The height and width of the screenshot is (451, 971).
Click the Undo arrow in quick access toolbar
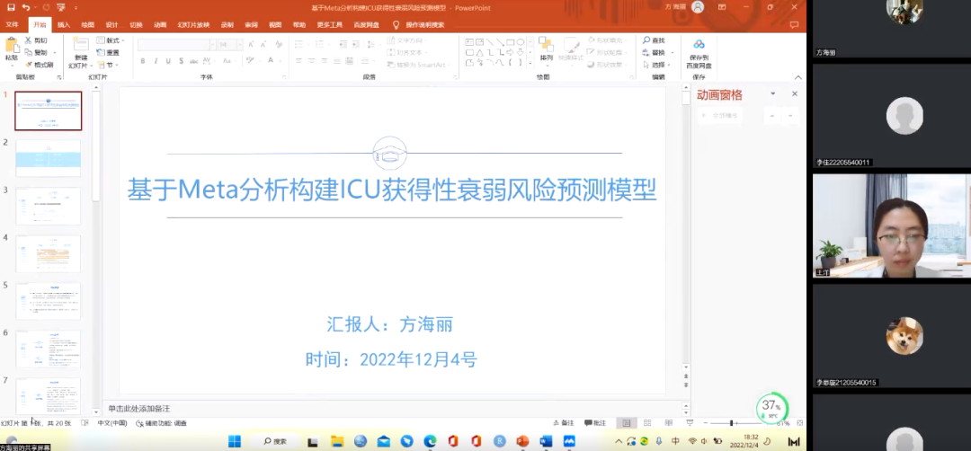point(26,7)
